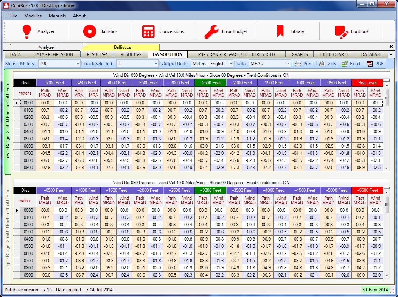This screenshot has height=297, width=398.
Task: Click the Print button label
Action: coord(308,64)
